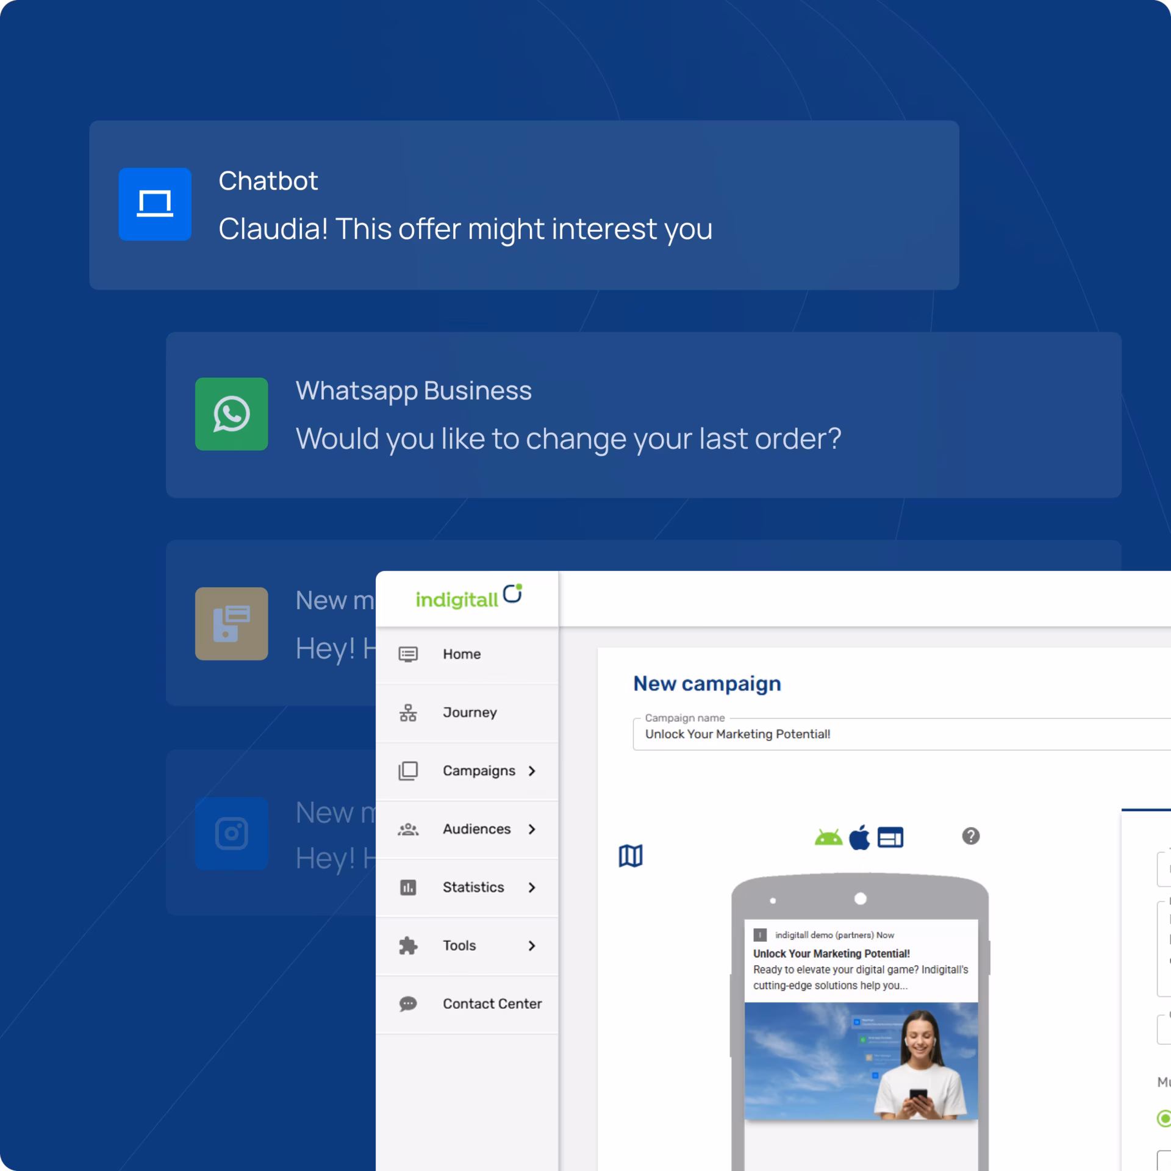This screenshot has width=1171, height=1171.
Task: Click the Tools puzzle-piece icon
Action: [407, 945]
